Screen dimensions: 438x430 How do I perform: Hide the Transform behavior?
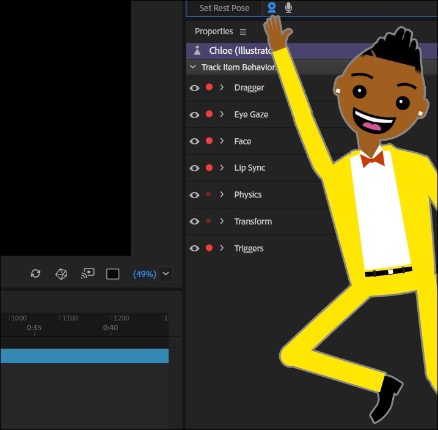tap(194, 221)
